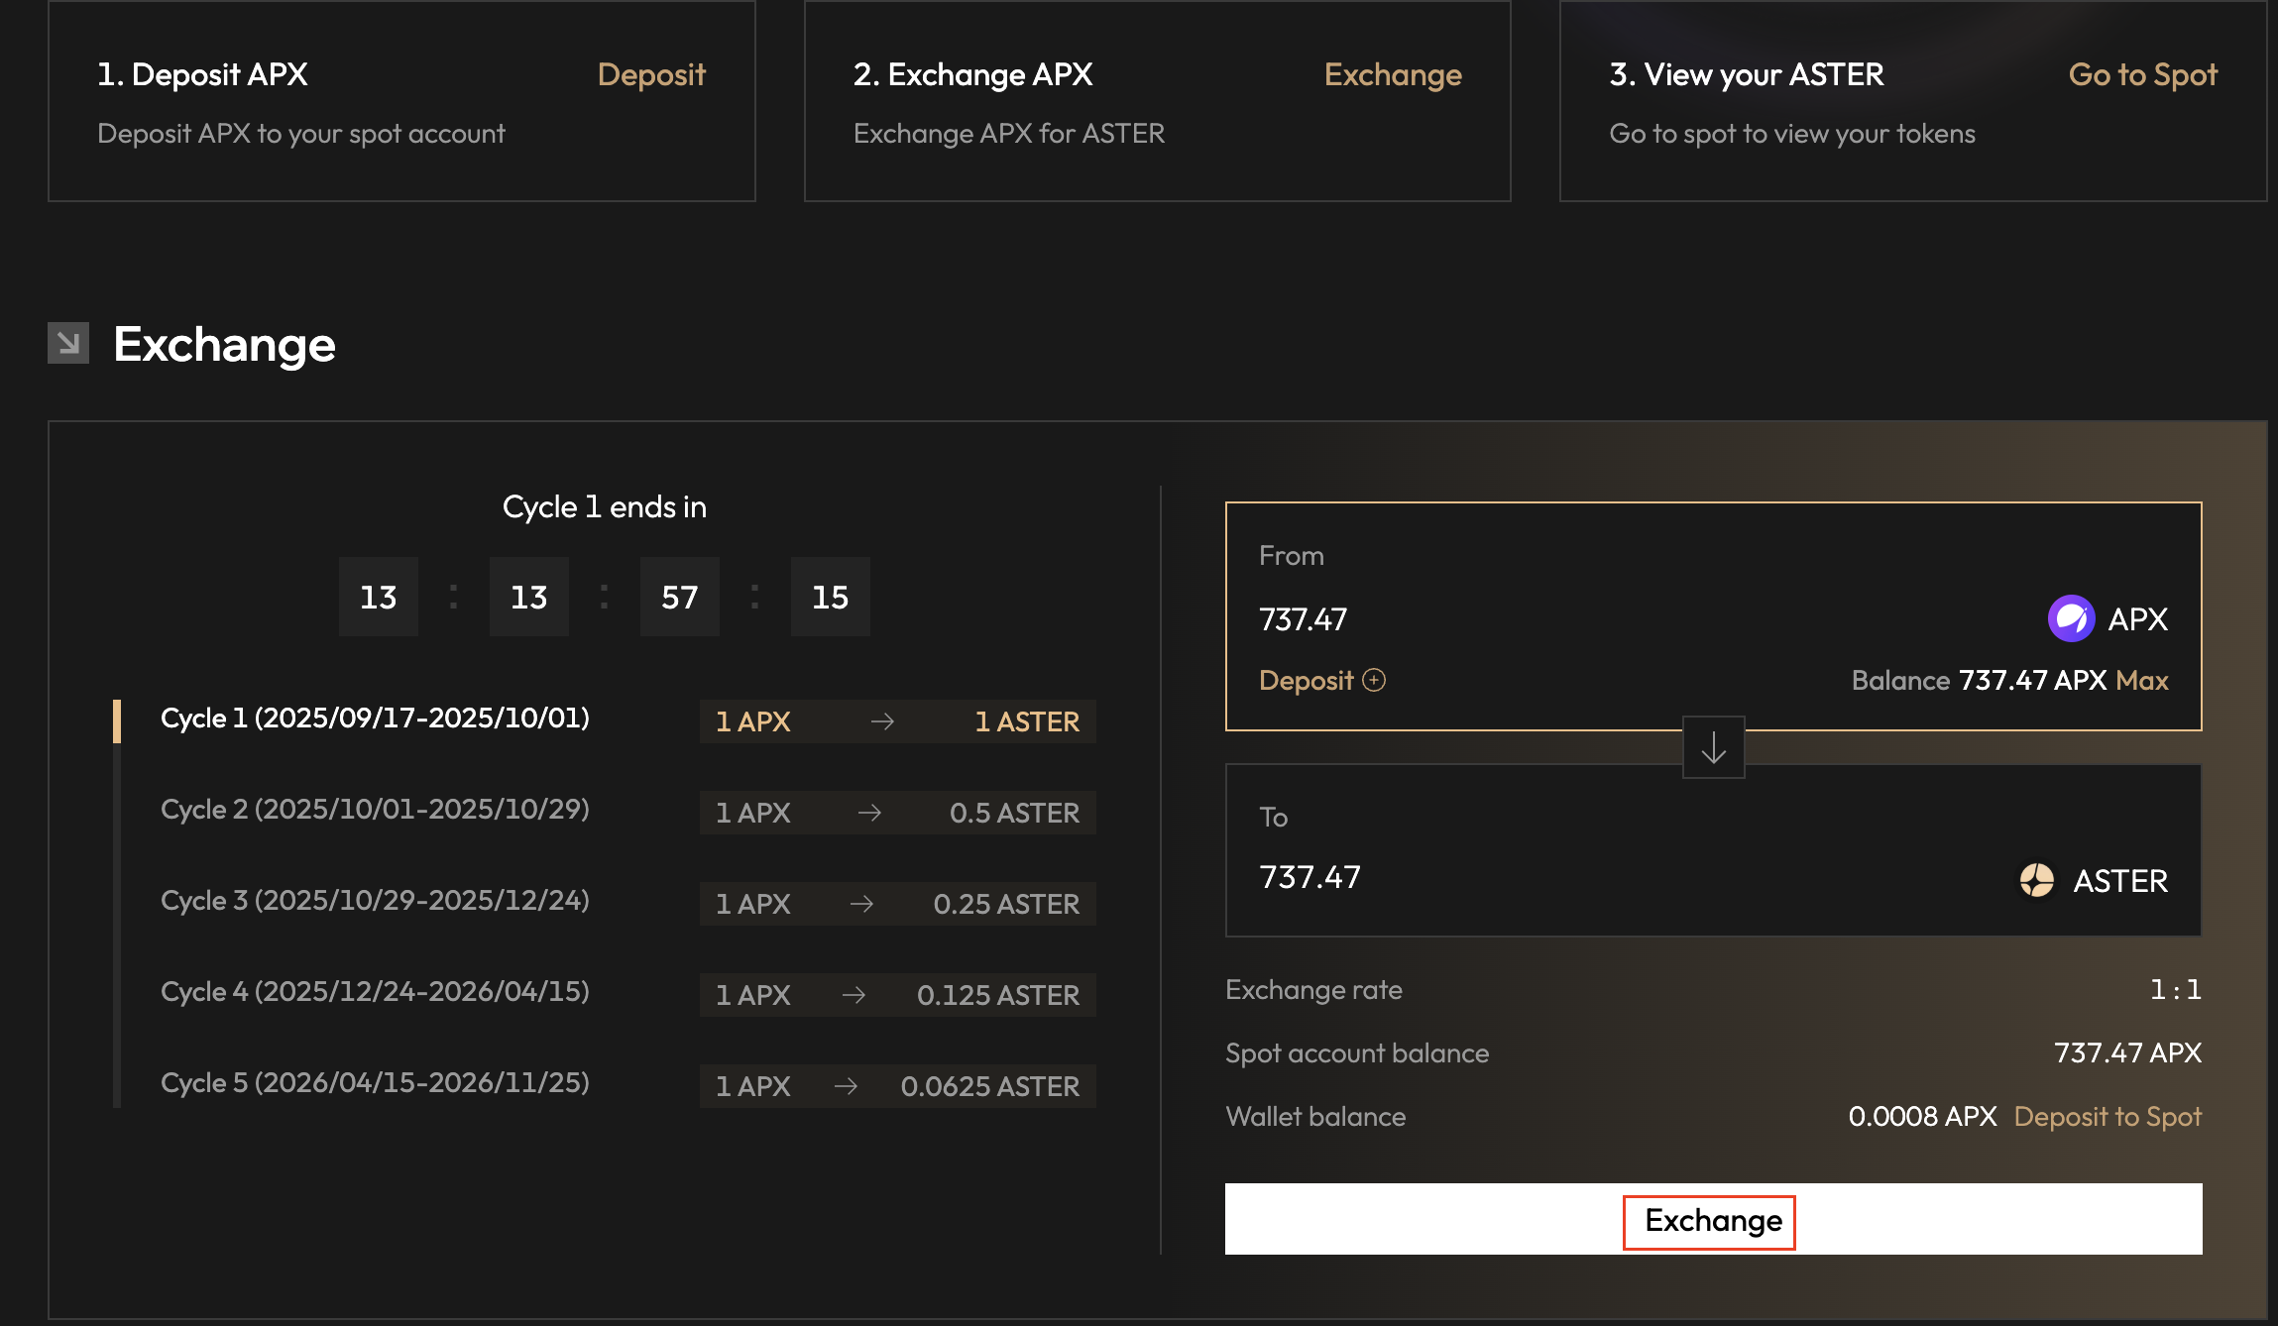Click the From amount field 737.47
This screenshot has width=2278, height=1326.
[x=1303, y=619]
